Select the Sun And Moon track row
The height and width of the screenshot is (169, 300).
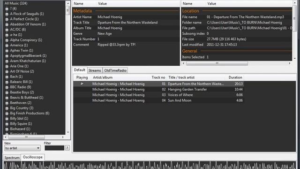pyautogui.click(x=158, y=100)
